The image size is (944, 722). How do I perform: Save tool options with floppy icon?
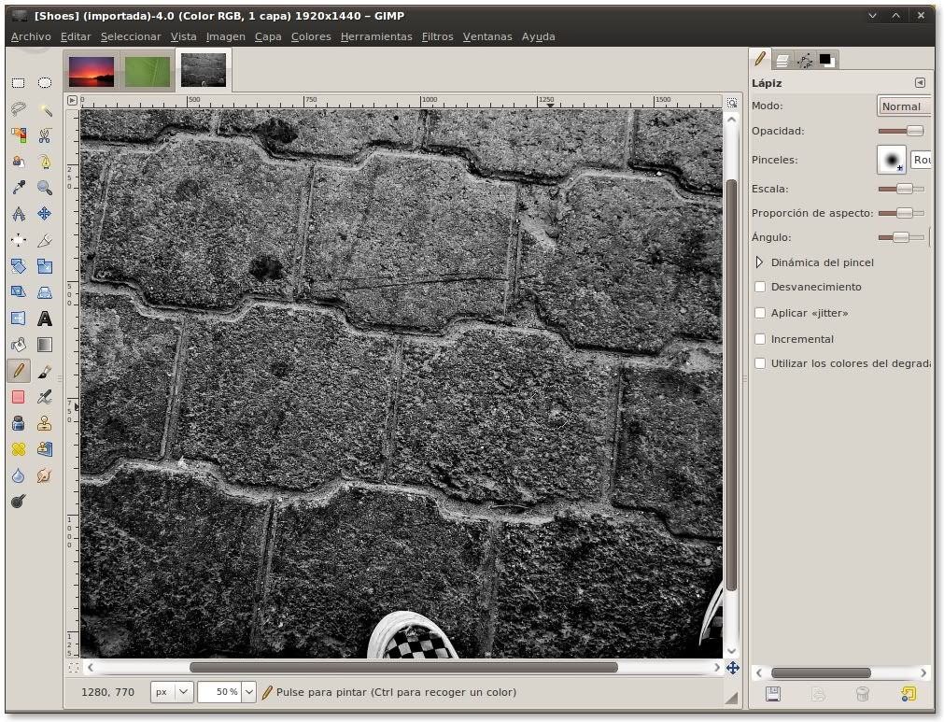coord(773,694)
